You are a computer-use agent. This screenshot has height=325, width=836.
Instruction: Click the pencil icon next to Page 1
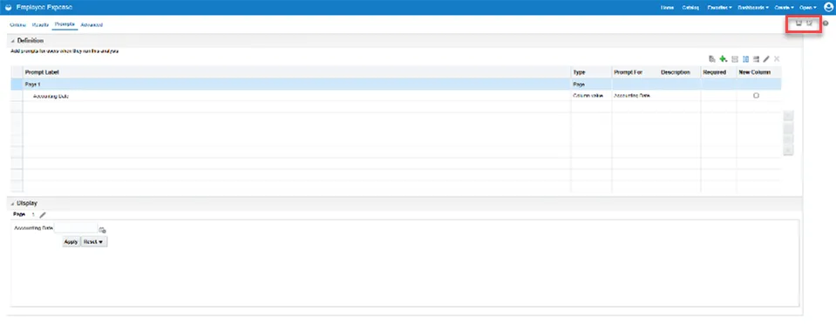pyautogui.click(x=43, y=214)
